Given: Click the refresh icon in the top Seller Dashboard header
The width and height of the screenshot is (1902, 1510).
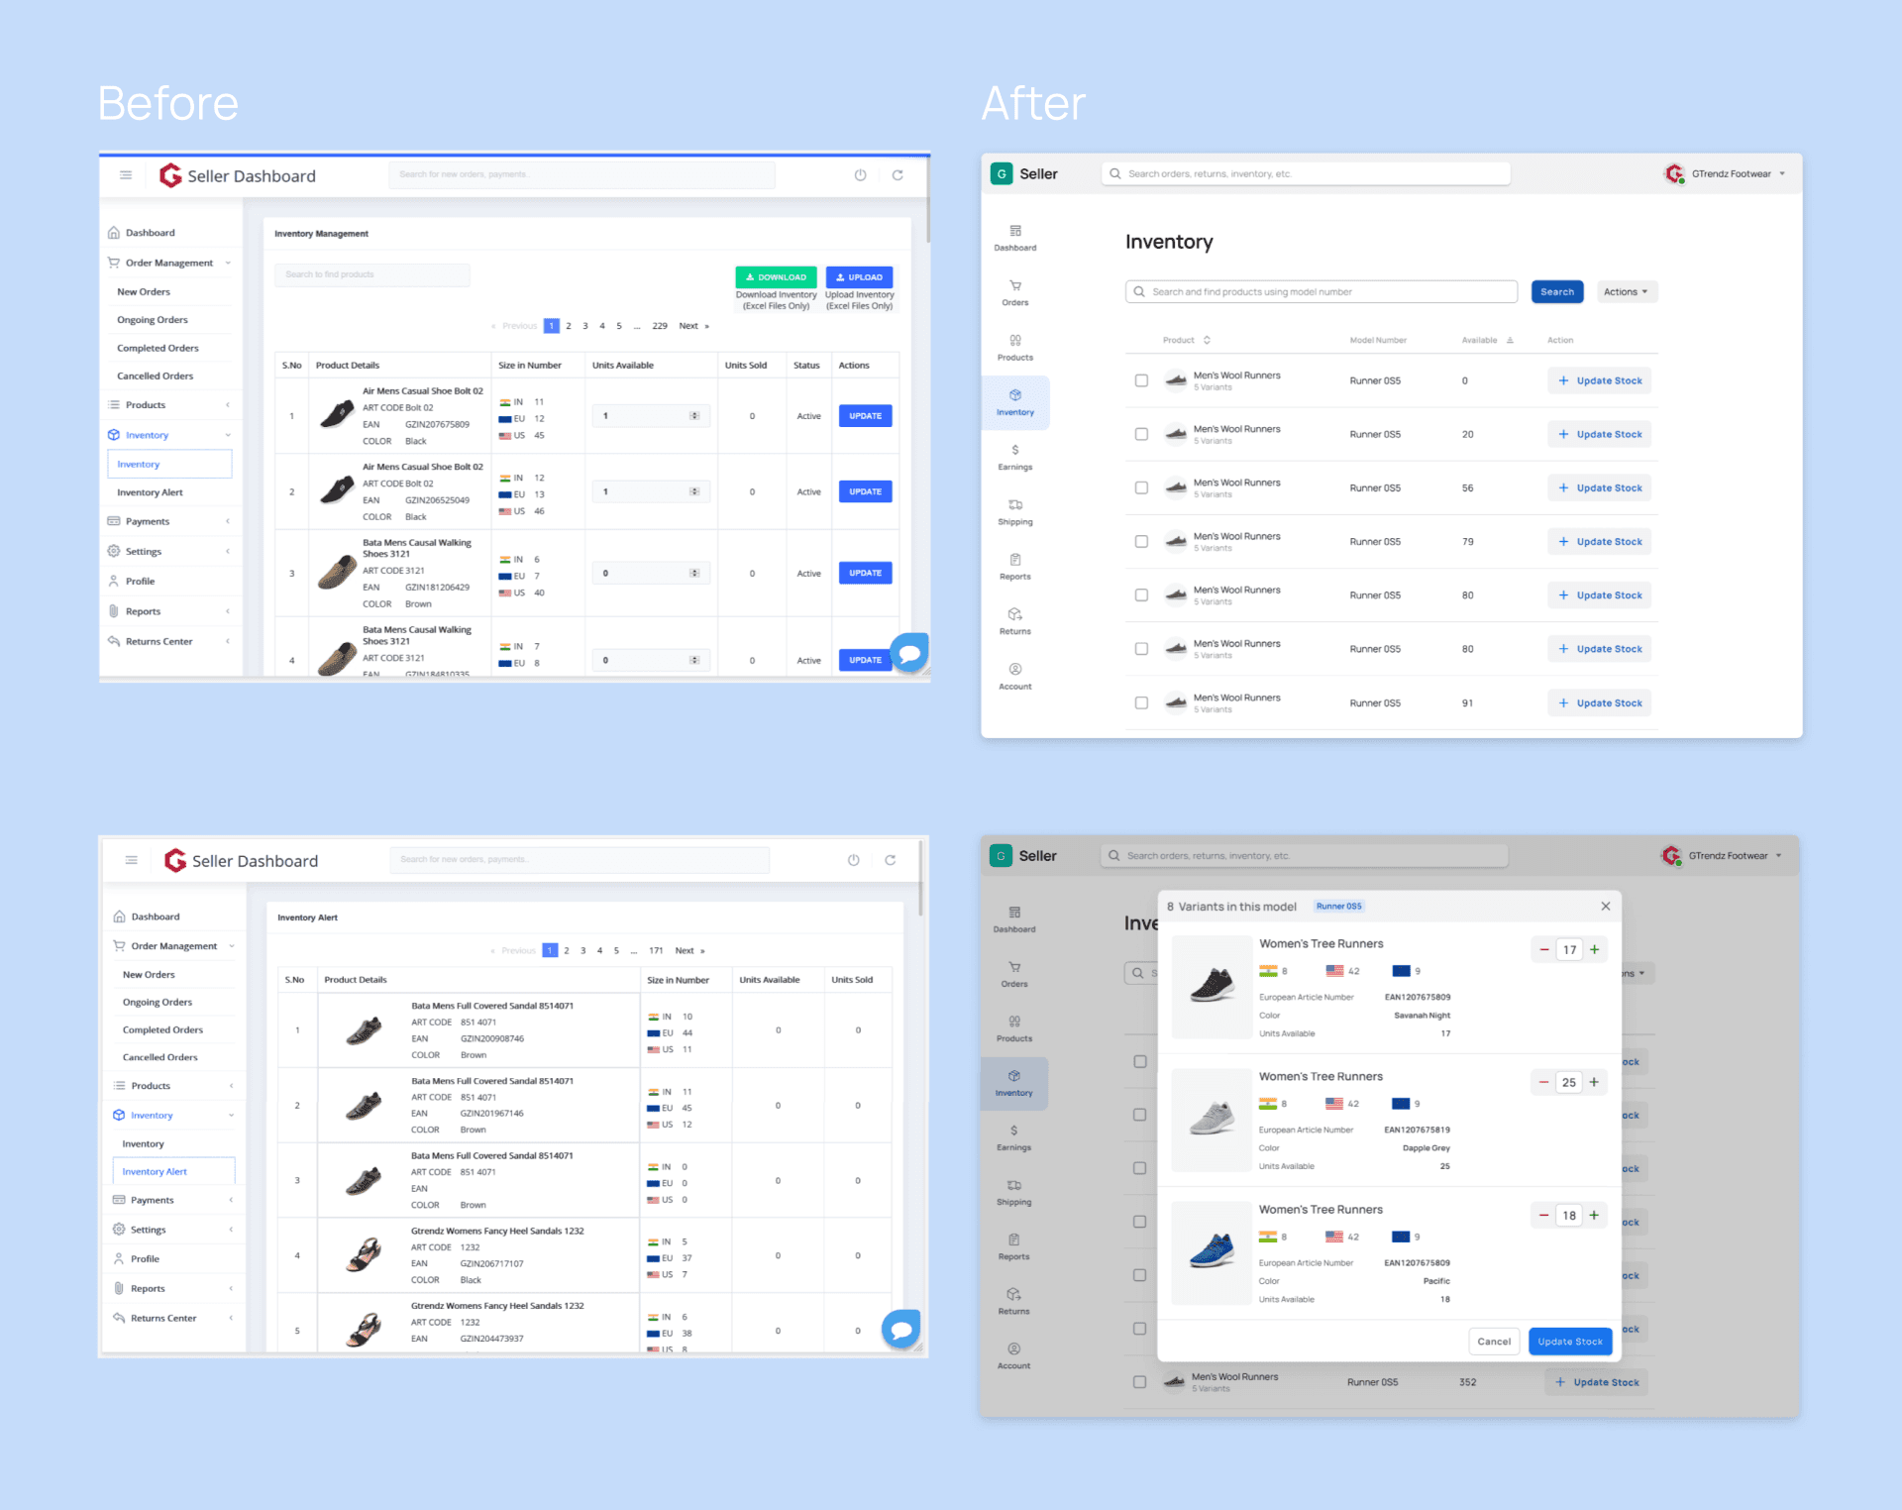Looking at the screenshot, I should (x=898, y=175).
